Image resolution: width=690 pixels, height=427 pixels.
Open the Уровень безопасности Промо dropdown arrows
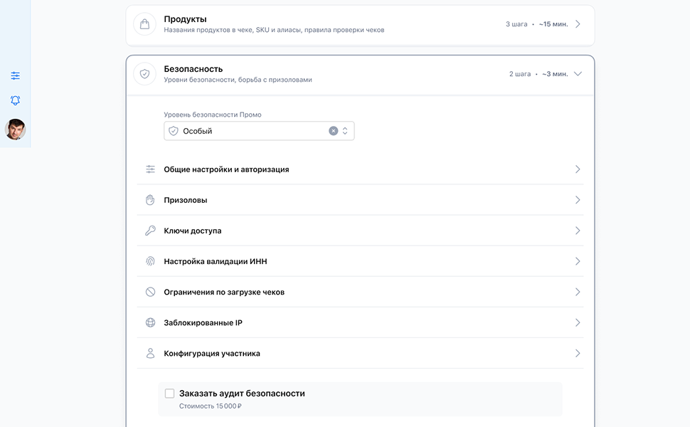tap(345, 131)
